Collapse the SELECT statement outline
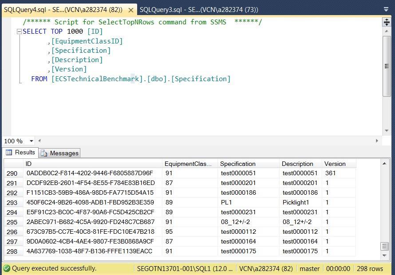Viewport: 395px width, 275px height. click(x=19, y=32)
